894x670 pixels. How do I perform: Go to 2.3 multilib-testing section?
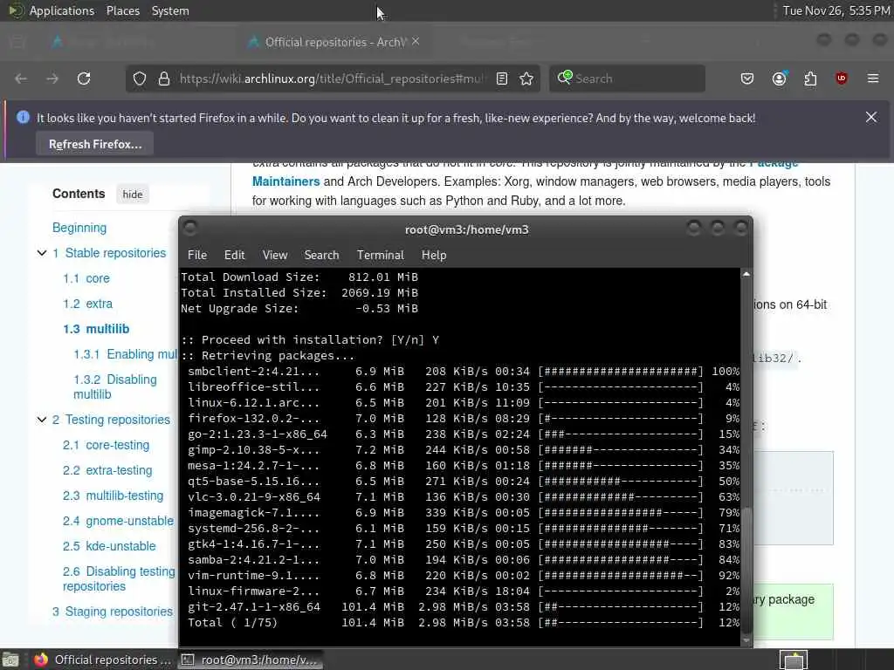(x=113, y=496)
